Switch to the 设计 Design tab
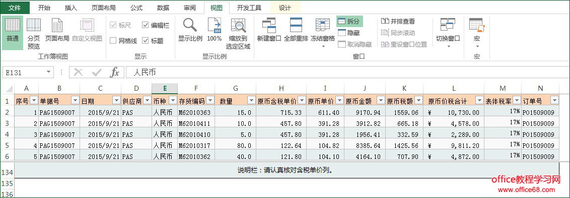 (285, 8)
